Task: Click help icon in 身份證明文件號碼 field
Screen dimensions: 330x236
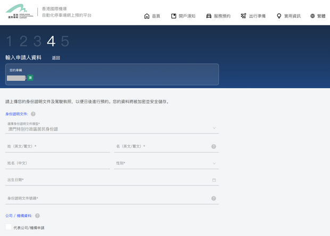Action: 213,198
